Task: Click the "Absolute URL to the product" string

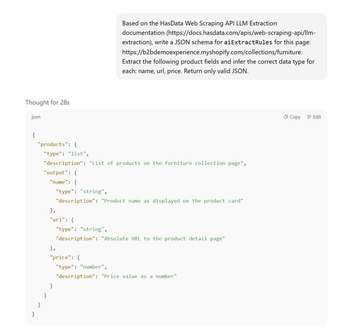Action: (x=163, y=239)
